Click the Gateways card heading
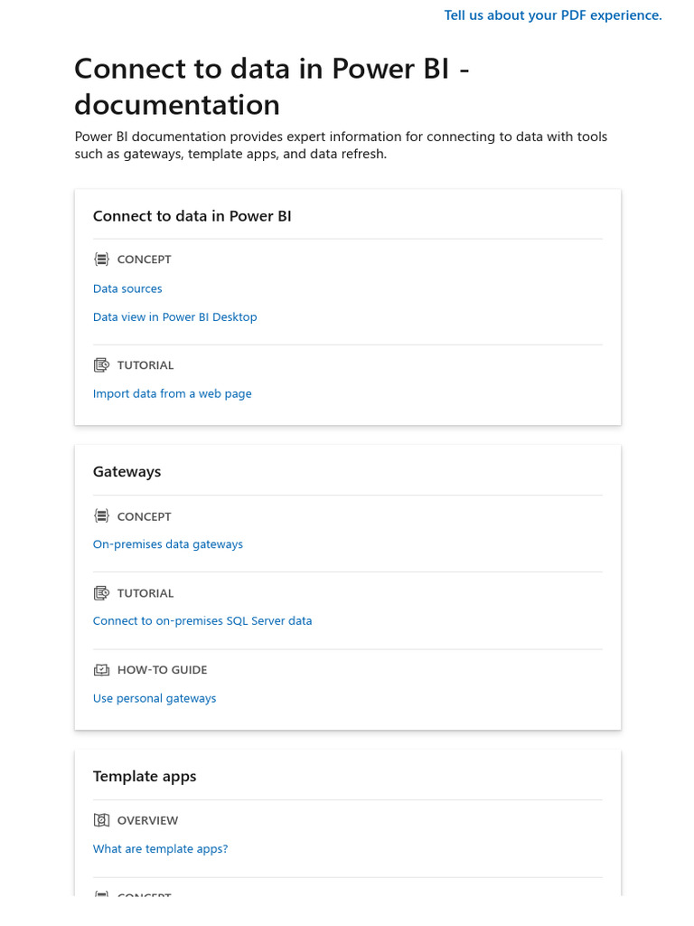 127,472
